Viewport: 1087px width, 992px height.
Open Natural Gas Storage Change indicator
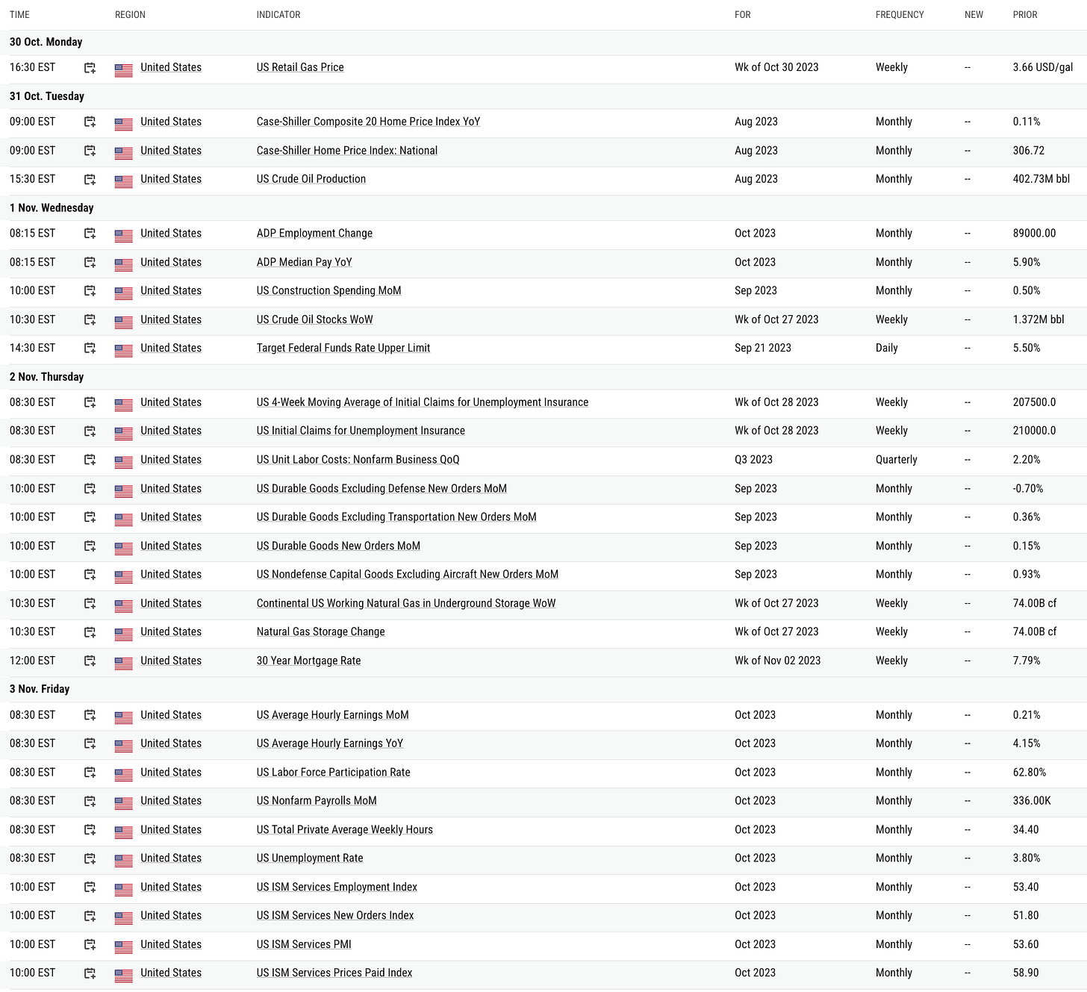click(321, 631)
